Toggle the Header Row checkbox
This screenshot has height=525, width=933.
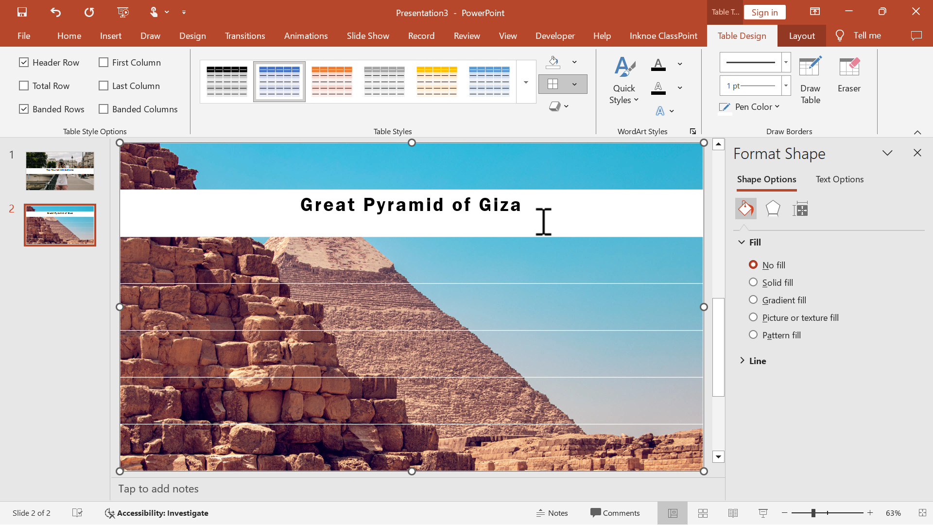24,62
